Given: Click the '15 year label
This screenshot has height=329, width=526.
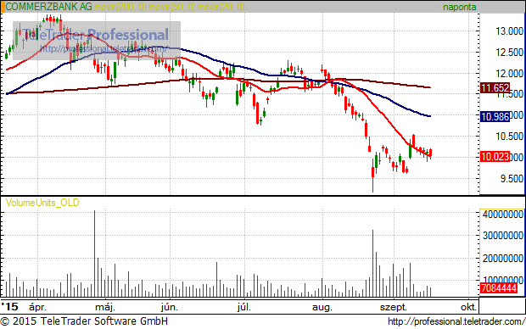Looking at the screenshot, I should point(9,307).
